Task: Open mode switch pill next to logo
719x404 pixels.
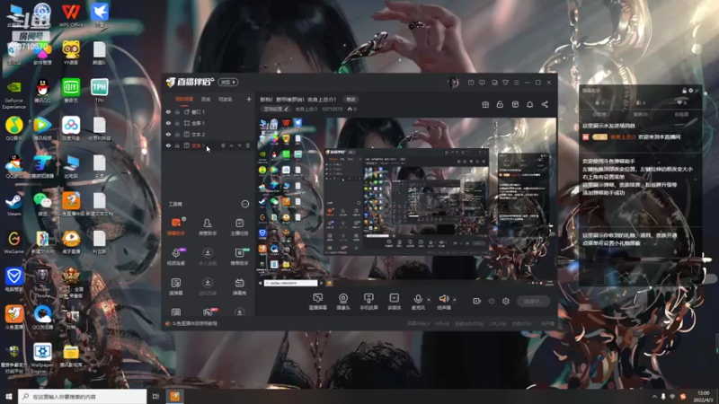Action: tap(228, 83)
